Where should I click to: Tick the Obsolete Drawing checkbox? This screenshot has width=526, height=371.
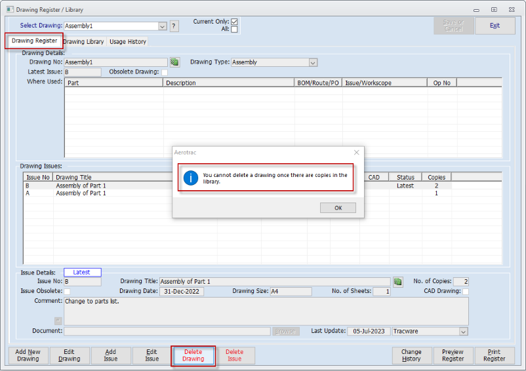165,72
